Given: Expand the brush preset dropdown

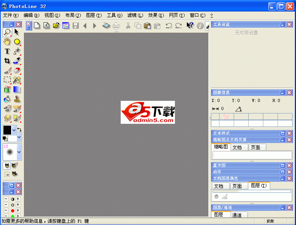Looking at the screenshot, I should (x=19, y=152).
